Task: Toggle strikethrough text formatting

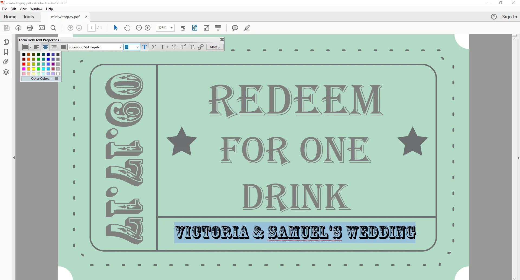Action: (174, 47)
